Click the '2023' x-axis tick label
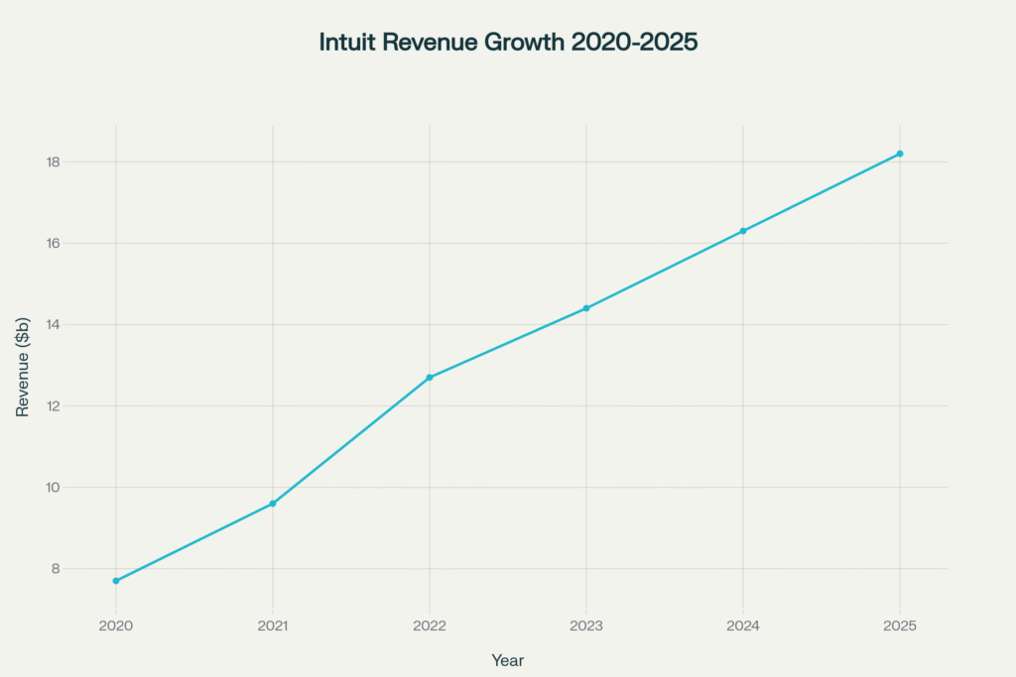Image resolution: width=1016 pixels, height=677 pixels. click(x=586, y=625)
